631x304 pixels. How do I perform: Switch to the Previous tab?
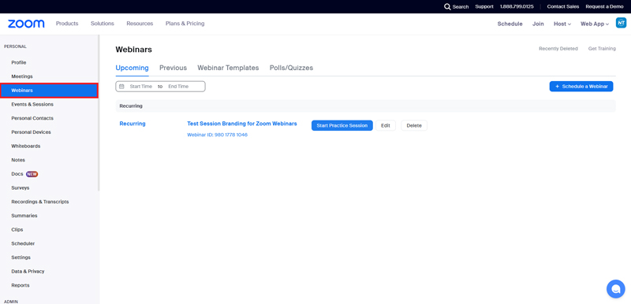click(x=173, y=68)
